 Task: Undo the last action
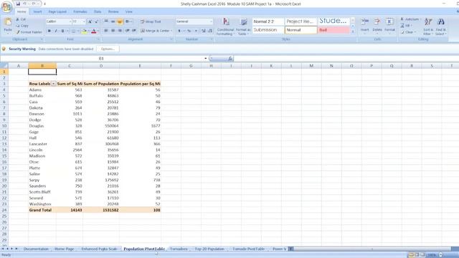tap(25, 4)
